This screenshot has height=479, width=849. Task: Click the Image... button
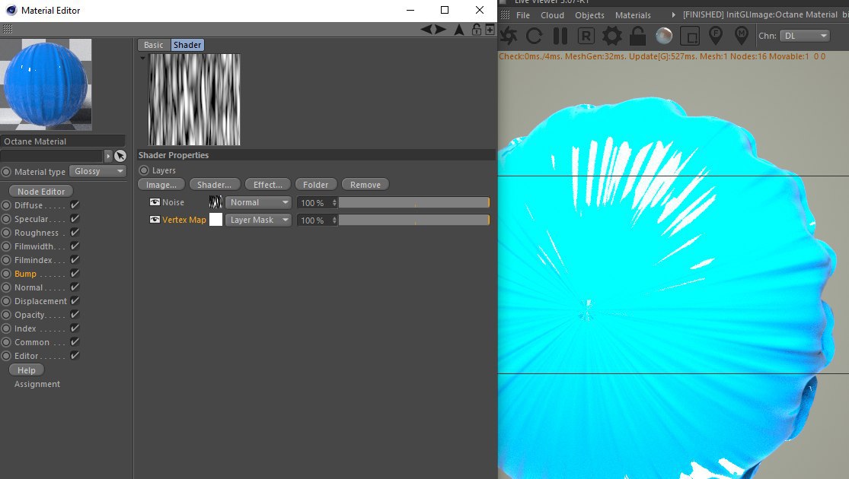[161, 185]
